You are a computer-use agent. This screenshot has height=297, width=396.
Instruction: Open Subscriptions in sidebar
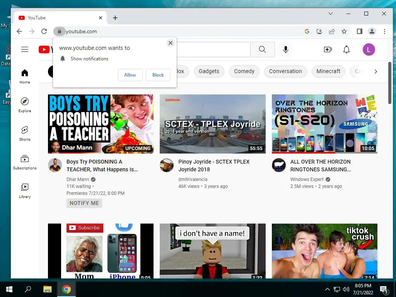(x=25, y=162)
